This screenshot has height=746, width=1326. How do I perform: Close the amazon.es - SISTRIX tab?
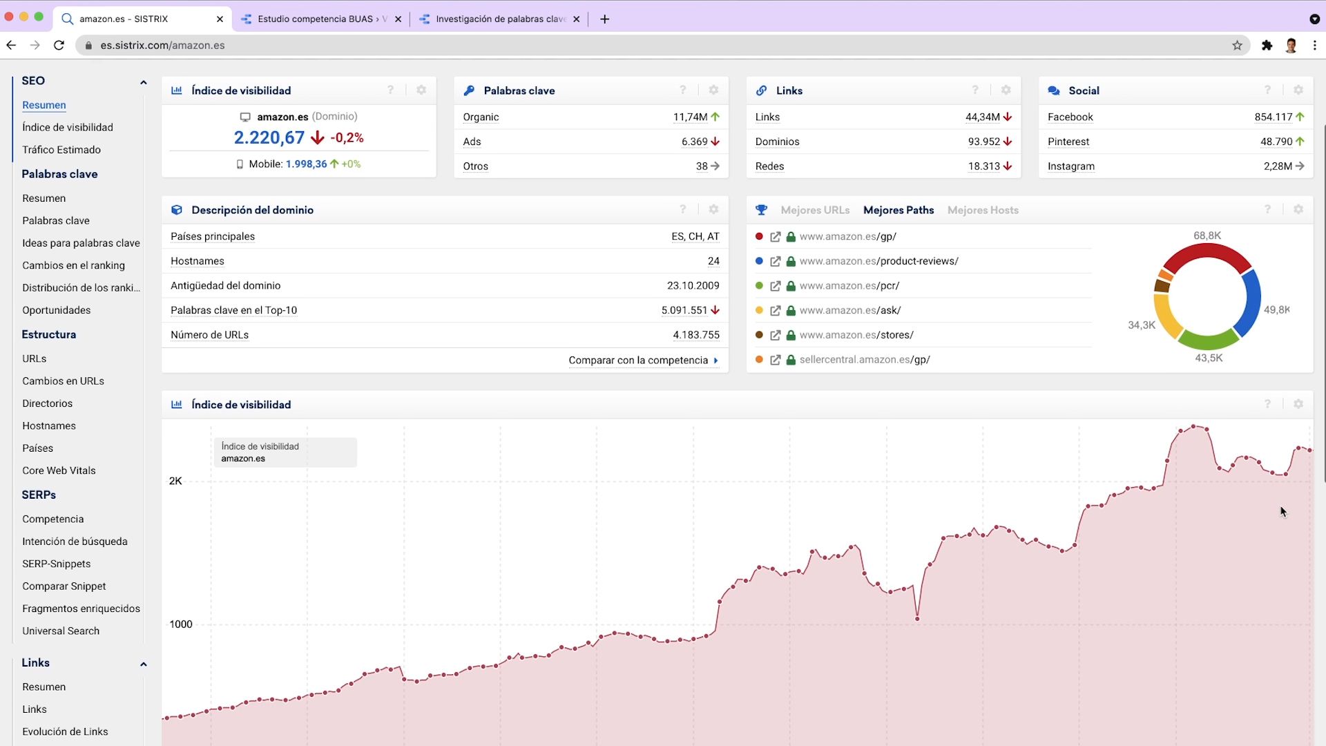220,19
